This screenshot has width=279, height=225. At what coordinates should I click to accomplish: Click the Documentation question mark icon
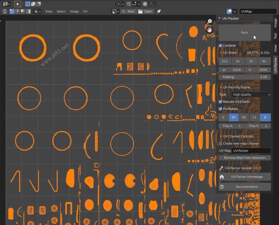click(222, 187)
